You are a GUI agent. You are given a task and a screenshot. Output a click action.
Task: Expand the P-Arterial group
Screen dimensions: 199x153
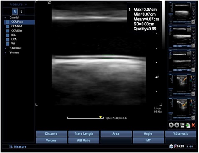click(x=5, y=48)
